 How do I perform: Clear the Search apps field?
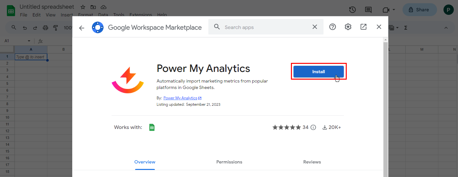coord(315,27)
